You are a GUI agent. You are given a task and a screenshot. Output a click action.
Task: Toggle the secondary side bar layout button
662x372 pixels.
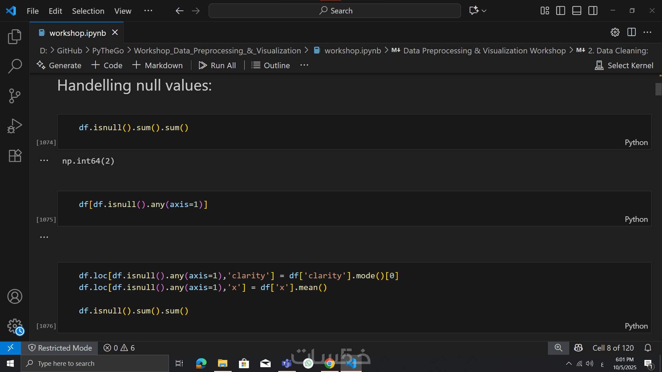point(593,11)
